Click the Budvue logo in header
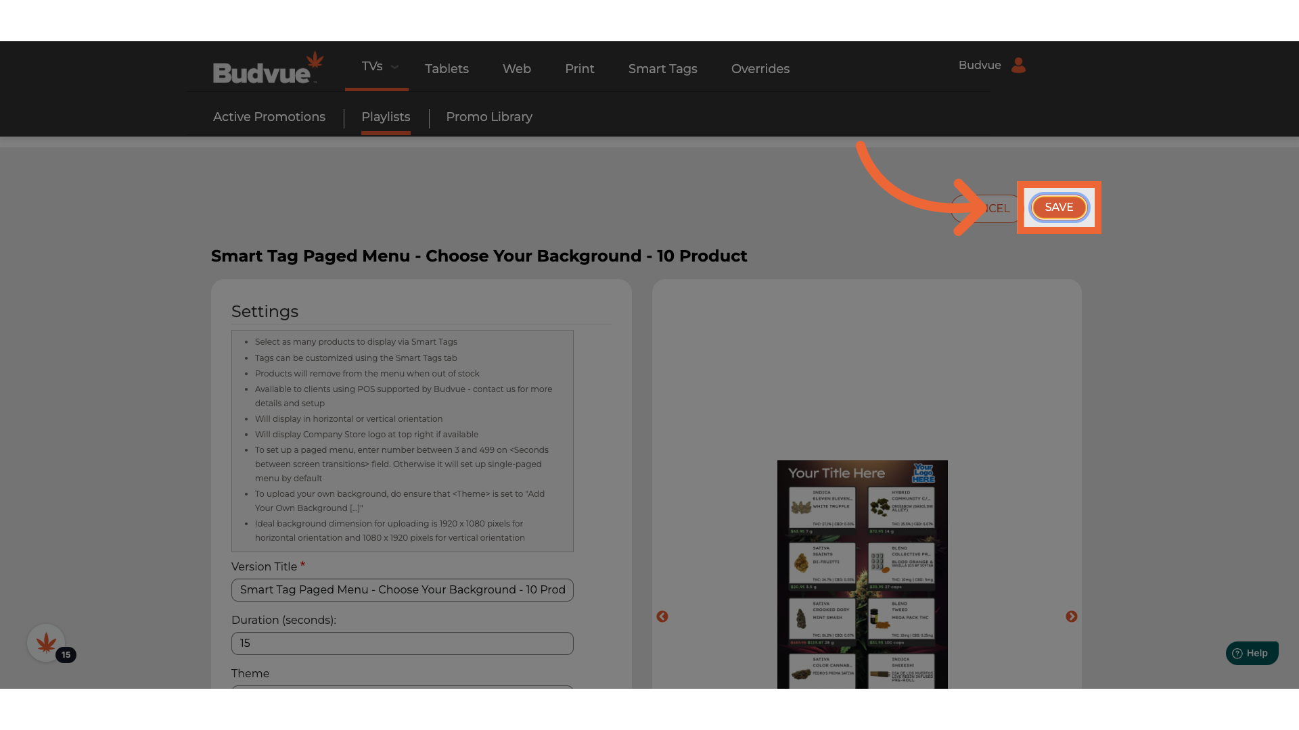The image size is (1299, 730). (267, 68)
